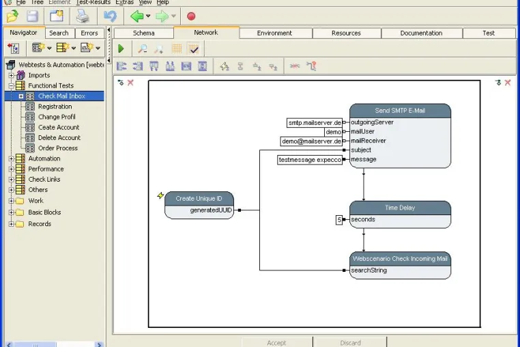Expand the Automation tree node
Viewport: 520px width, 347px height.
tap(12, 158)
